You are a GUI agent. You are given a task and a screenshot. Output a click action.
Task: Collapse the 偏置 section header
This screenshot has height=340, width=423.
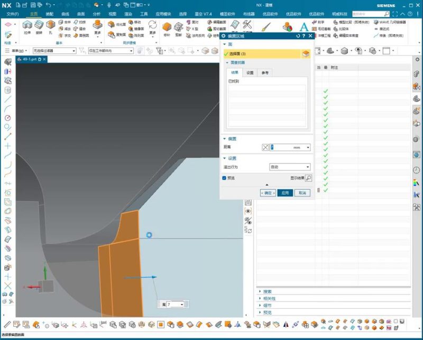click(x=232, y=139)
